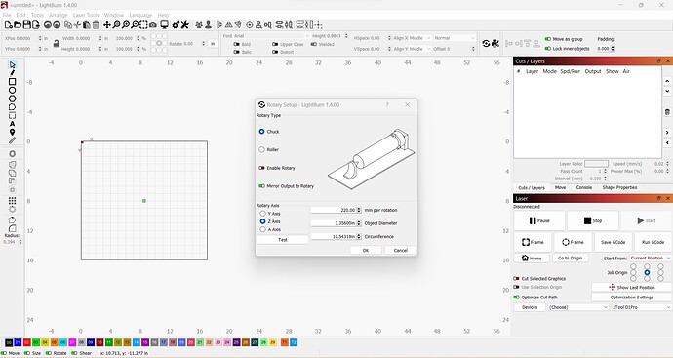This screenshot has height=358, width=673.
Task: Click the Devices button
Action: point(530,307)
